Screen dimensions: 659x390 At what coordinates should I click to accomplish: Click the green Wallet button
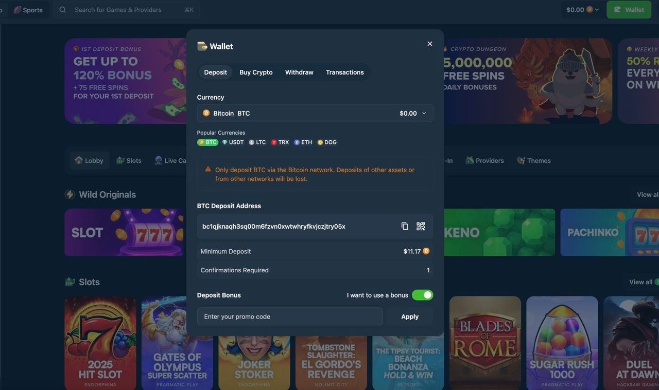(629, 10)
